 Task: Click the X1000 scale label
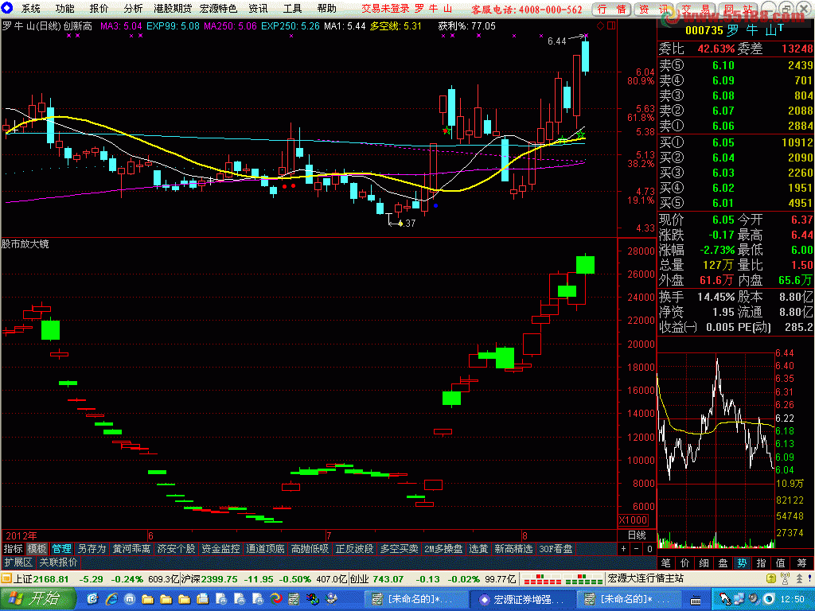point(633,520)
